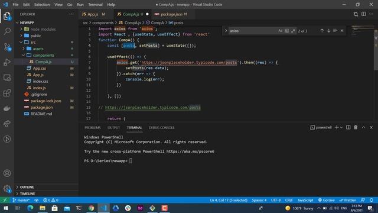Open Chrome from the taskbar

[91, 208]
